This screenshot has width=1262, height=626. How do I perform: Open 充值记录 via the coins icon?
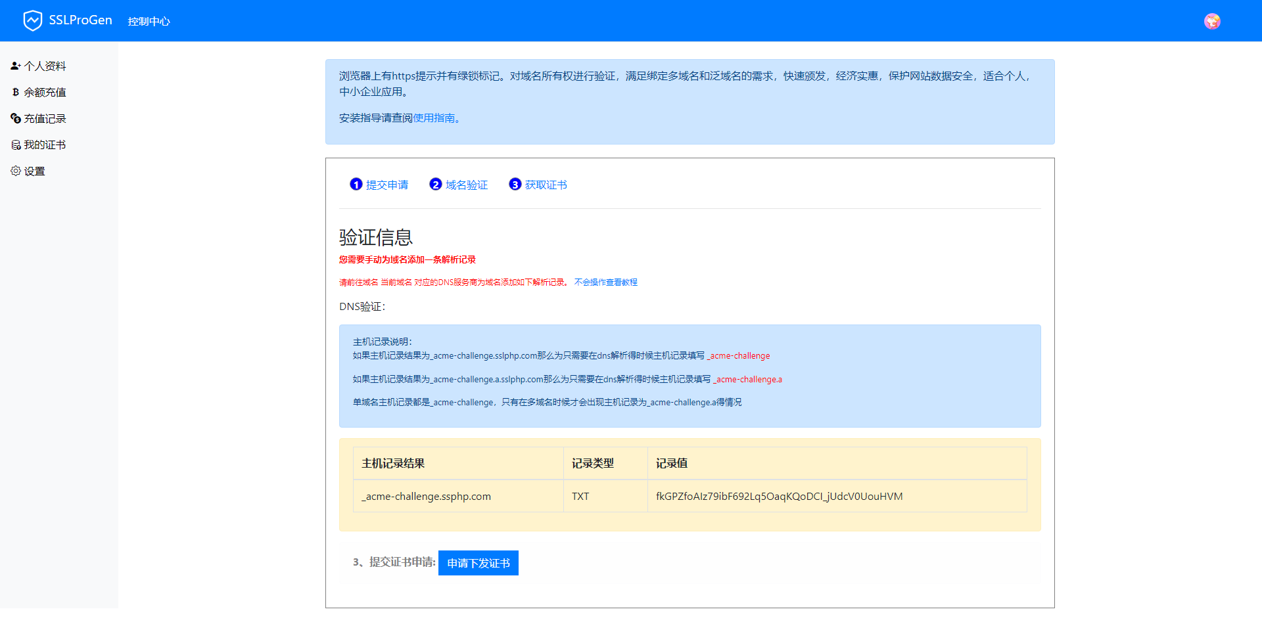click(x=15, y=118)
